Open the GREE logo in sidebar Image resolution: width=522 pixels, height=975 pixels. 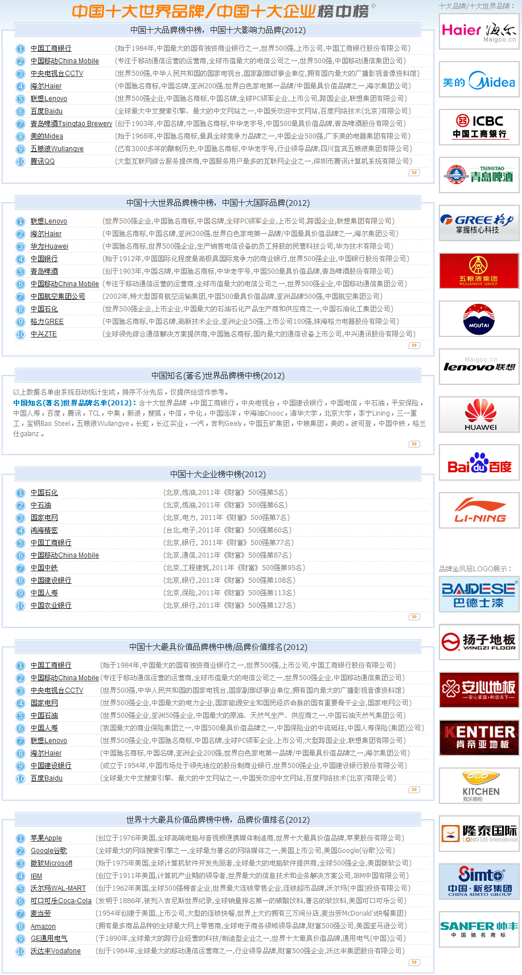pos(479,223)
